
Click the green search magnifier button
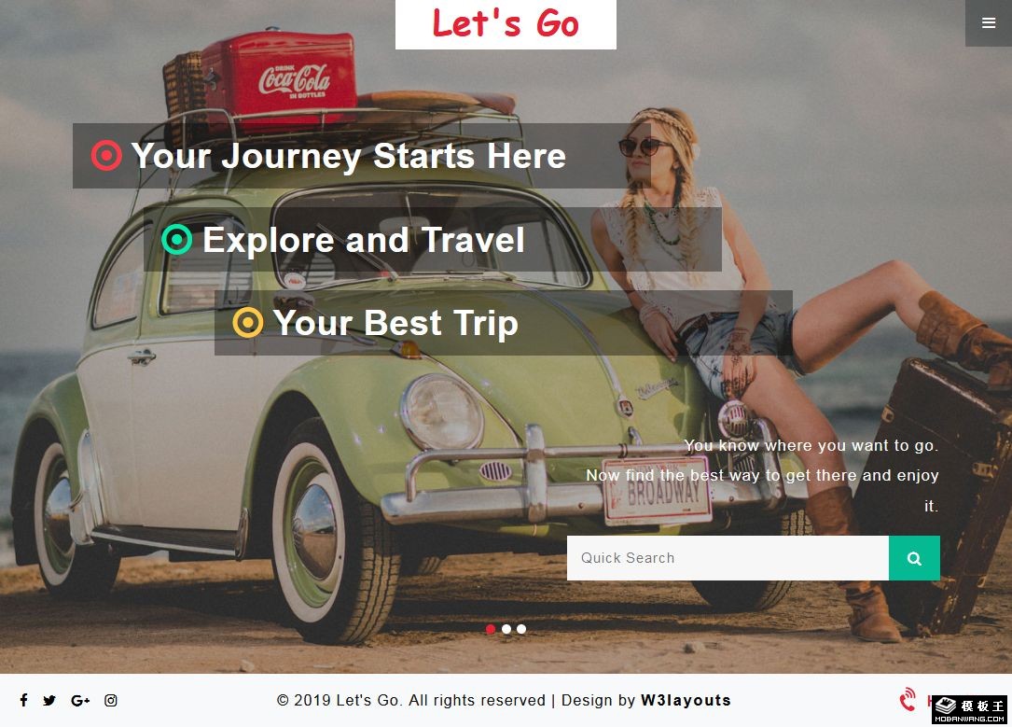tap(914, 558)
